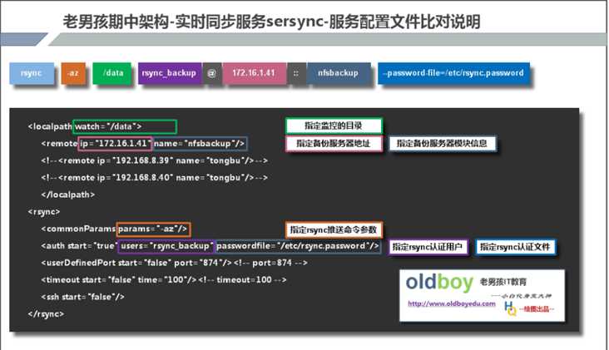609x350 pixels.
Task: Click the blue 'rsync' command block
Action: pos(32,73)
